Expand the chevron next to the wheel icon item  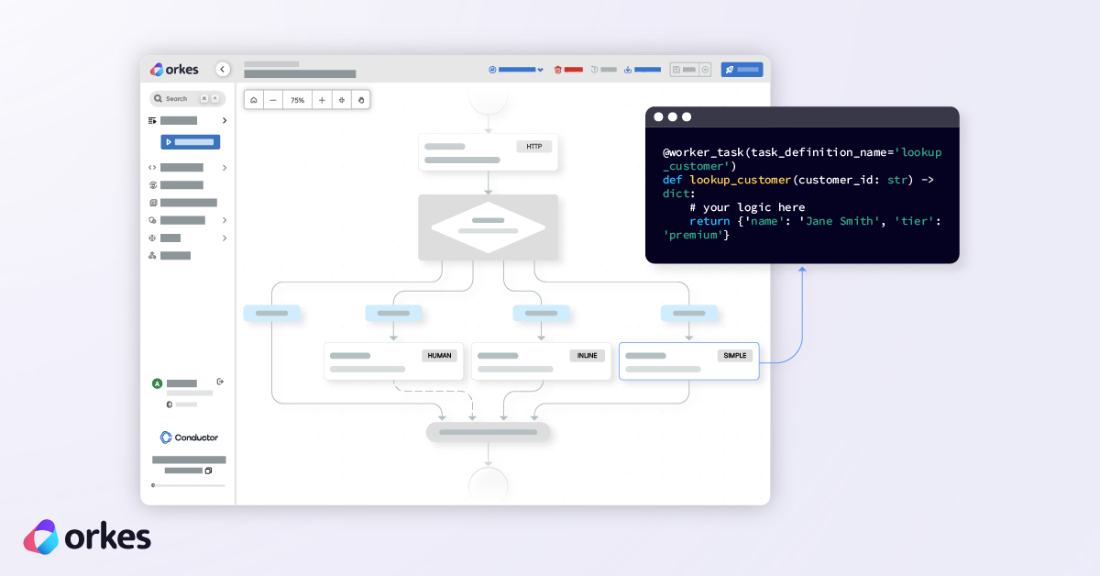point(225,238)
